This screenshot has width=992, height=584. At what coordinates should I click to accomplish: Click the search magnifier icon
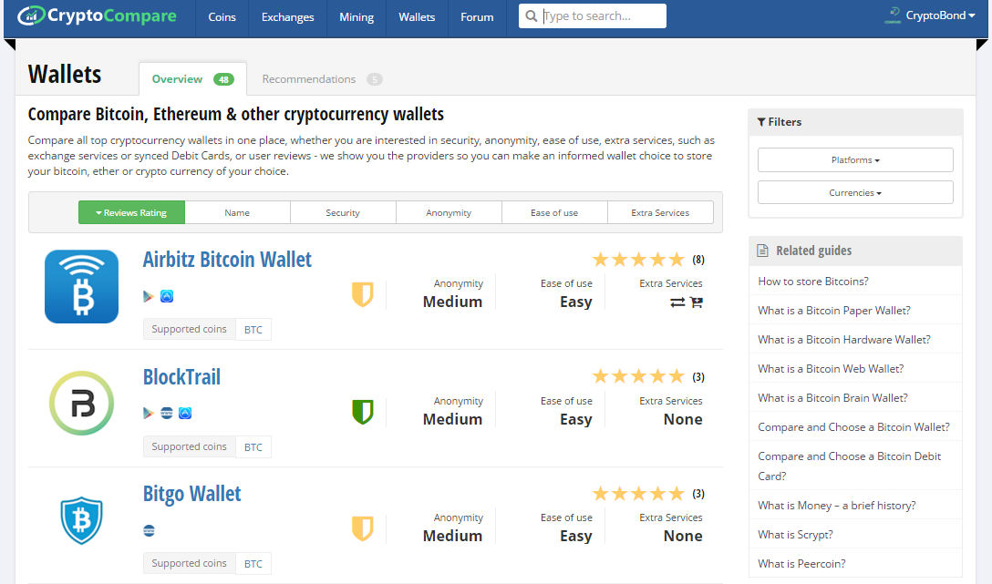(x=532, y=15)
